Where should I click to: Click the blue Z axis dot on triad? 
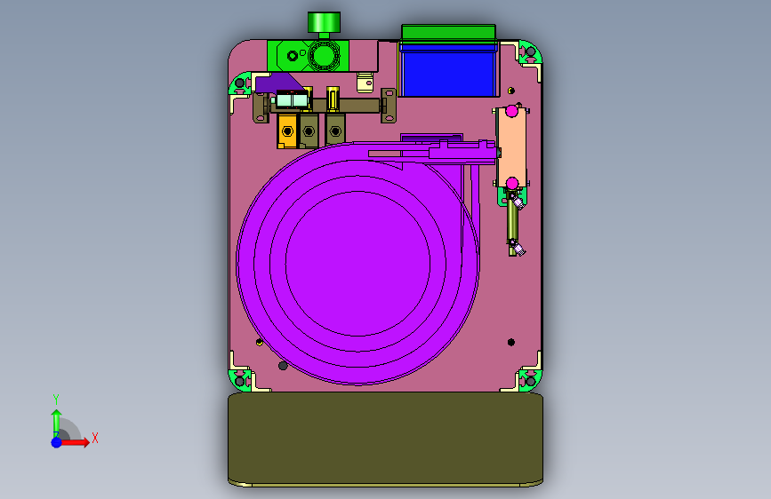point(57,442)
